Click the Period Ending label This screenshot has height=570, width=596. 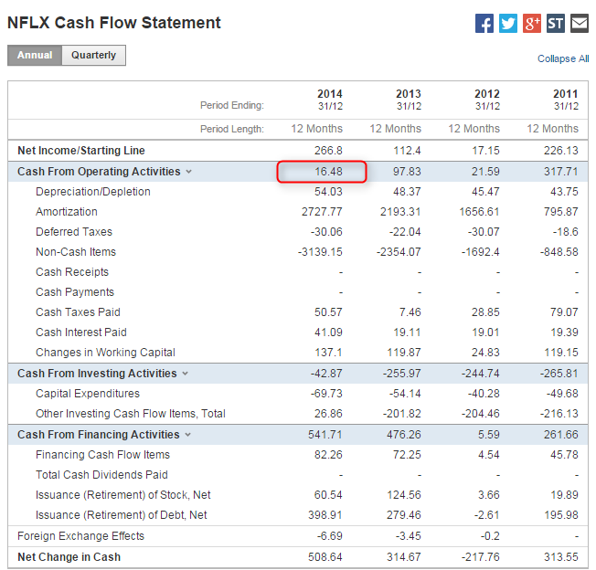(x=232, y=106)
